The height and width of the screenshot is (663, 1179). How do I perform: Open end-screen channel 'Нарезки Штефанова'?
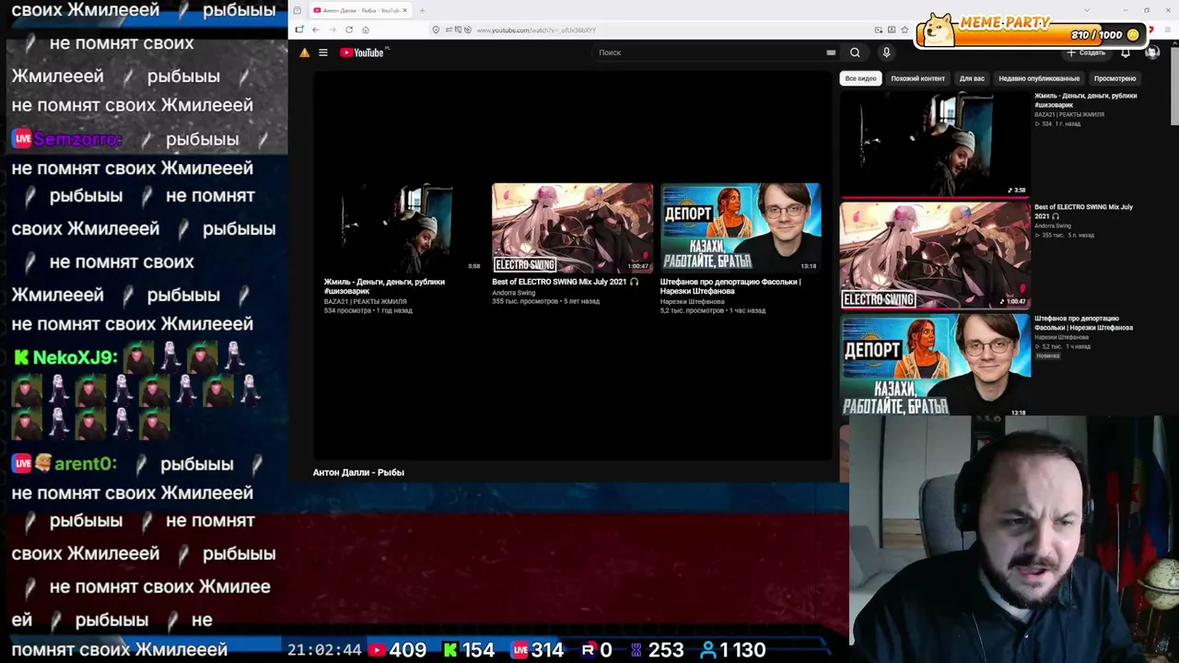692,301
